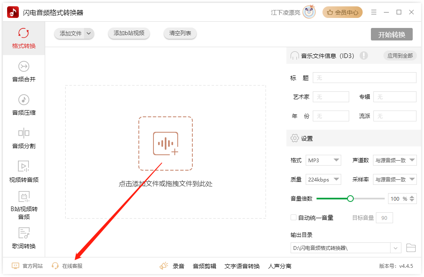
Task: Open the 音频分割 audio split tool
Action: pos(24,138)
